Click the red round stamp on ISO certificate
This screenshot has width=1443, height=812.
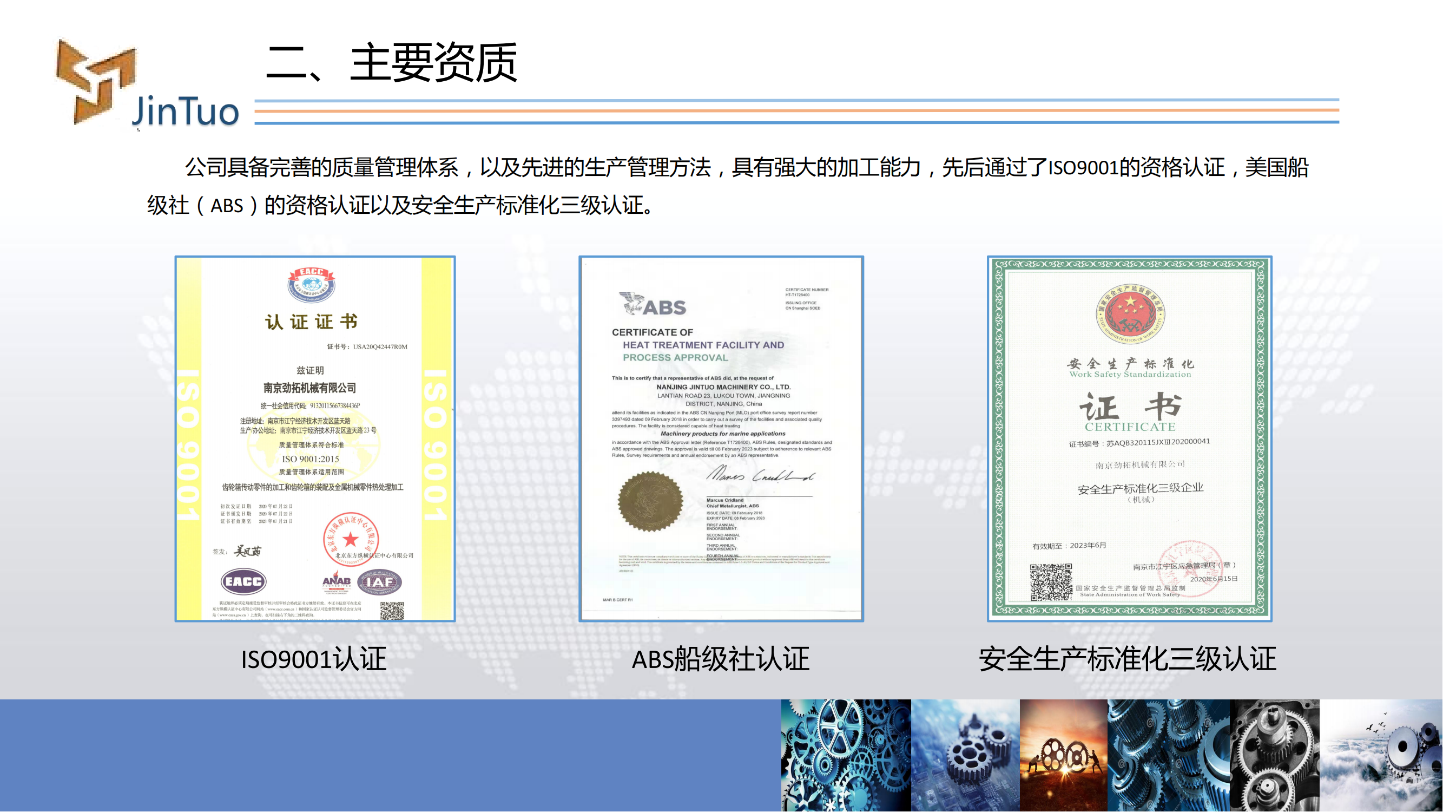[351, 539]
